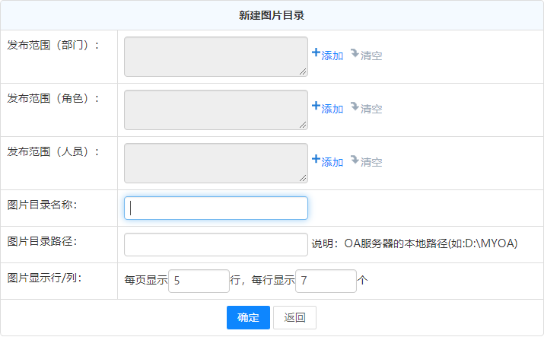544x337 pixels.
Task: Clear the role publish scope (清空)
Action: click(x=366, y=109)
